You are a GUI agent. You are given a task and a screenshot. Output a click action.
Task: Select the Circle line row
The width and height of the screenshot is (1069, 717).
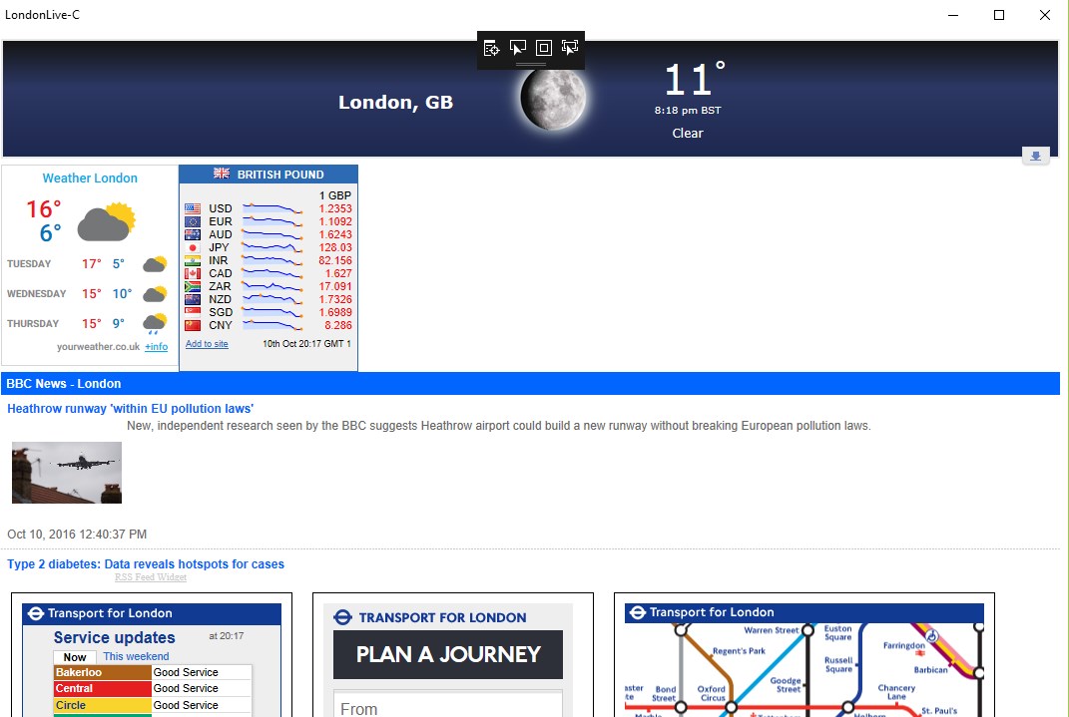(x=153, y=705)
